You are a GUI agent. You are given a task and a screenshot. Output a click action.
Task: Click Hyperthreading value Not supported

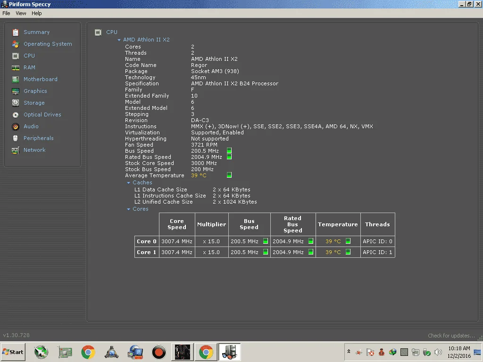pos(210,139)
